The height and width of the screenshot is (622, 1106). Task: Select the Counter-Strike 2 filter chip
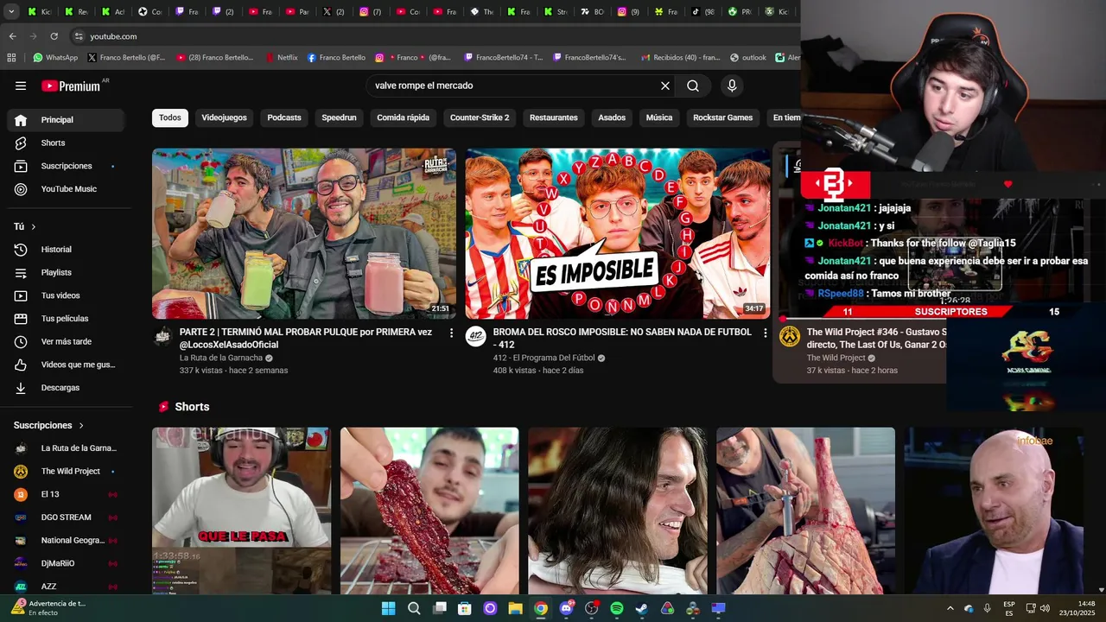480,117
